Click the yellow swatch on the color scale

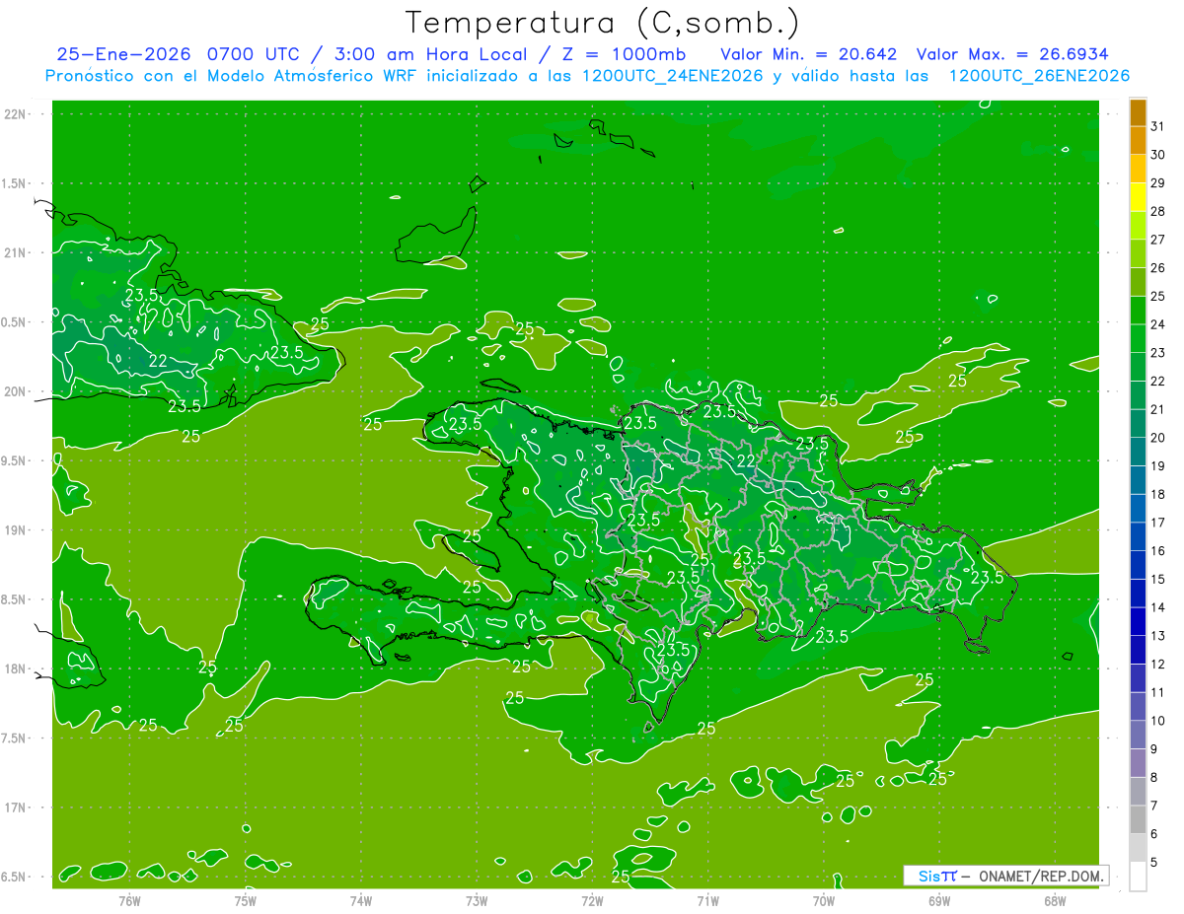pos(1138,197)
